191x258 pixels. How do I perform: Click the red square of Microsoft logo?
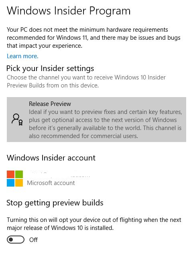point(10,174)
